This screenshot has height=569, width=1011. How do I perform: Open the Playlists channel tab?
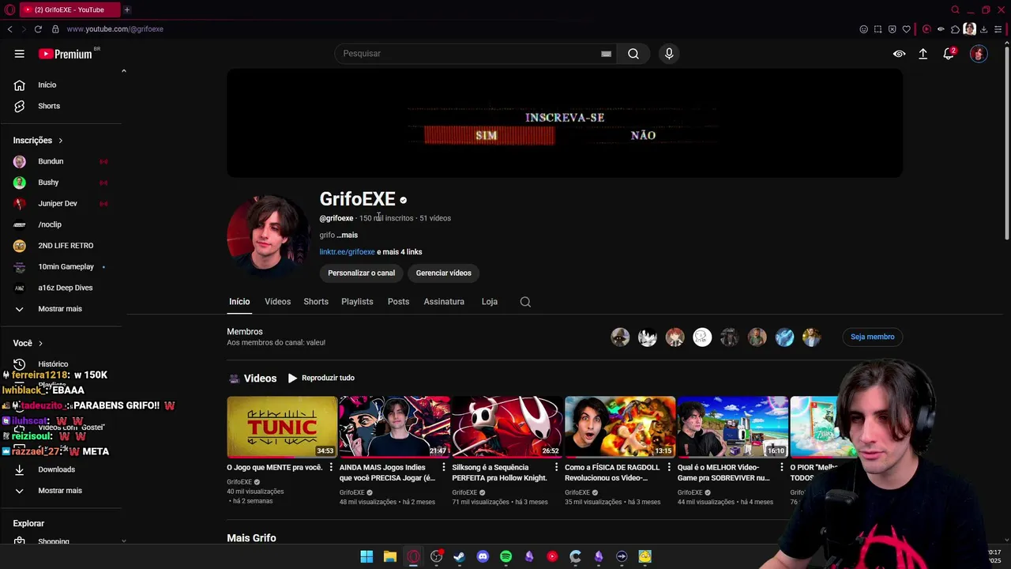pos(357,302)
